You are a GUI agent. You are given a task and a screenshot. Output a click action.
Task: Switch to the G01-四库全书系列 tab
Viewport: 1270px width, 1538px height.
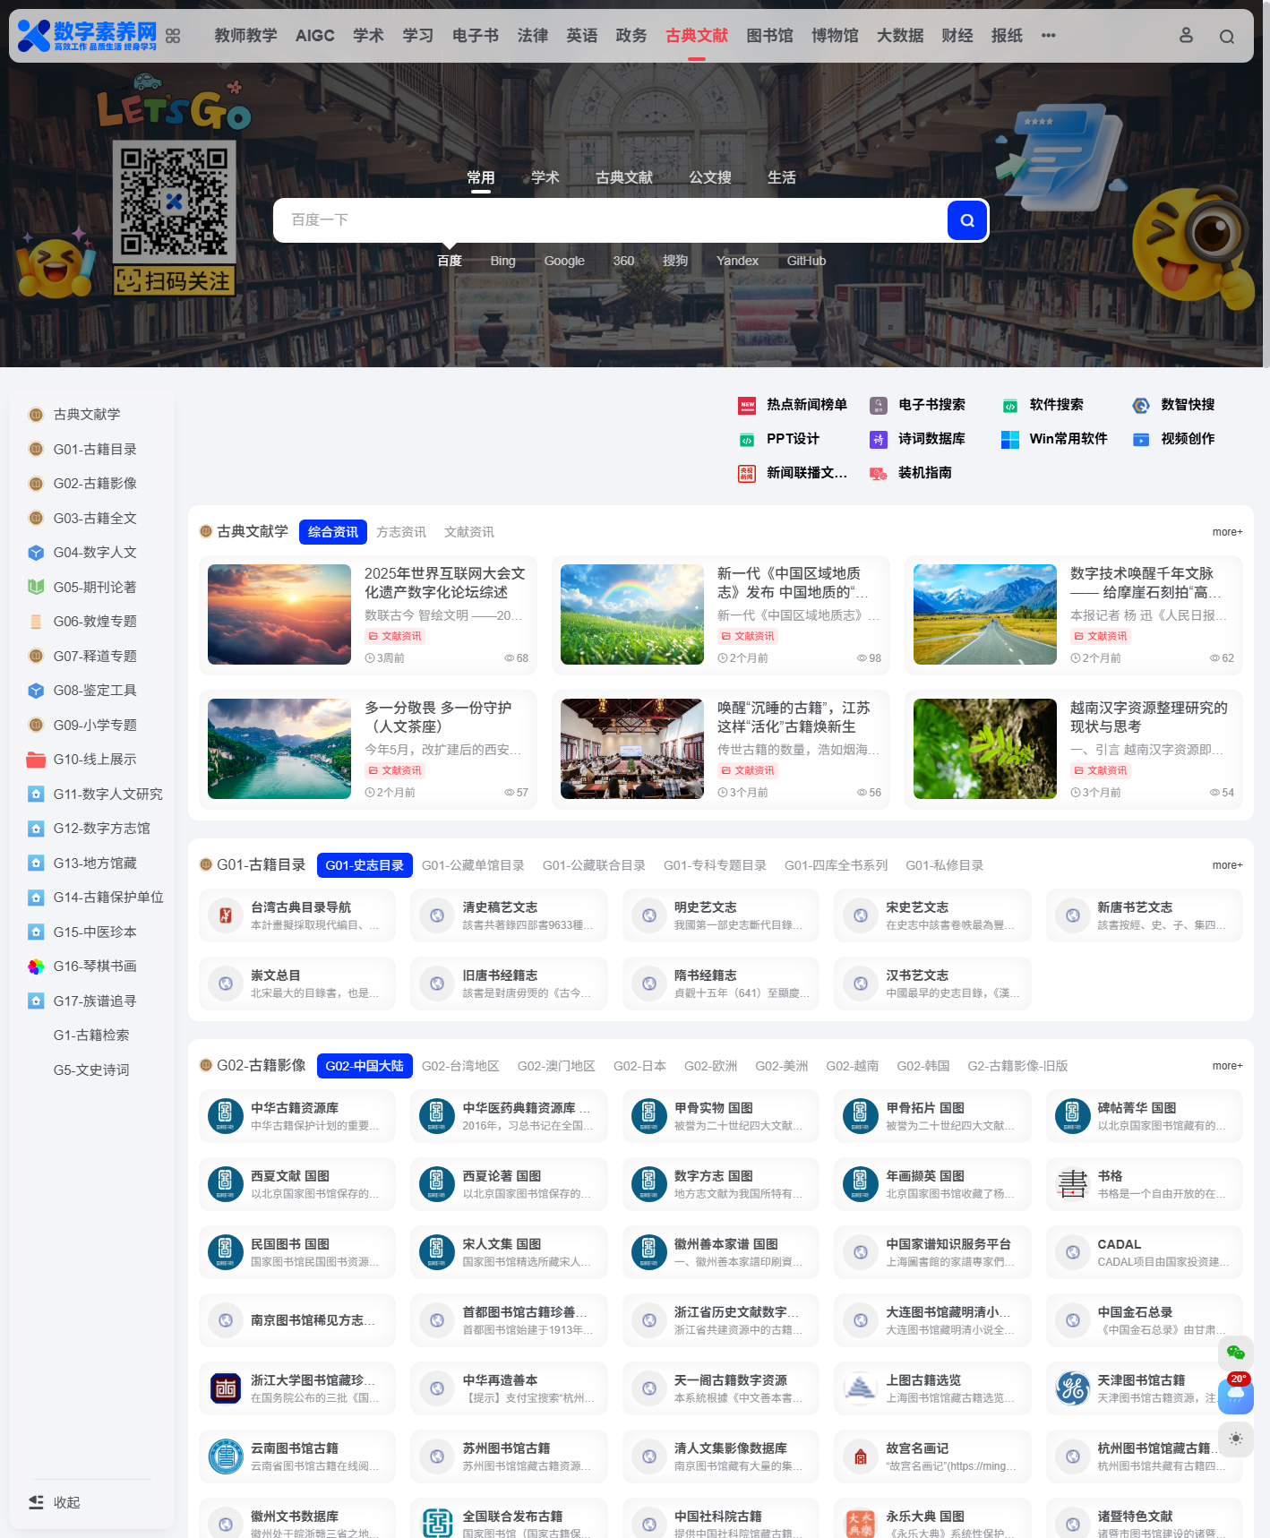point(836,865)
